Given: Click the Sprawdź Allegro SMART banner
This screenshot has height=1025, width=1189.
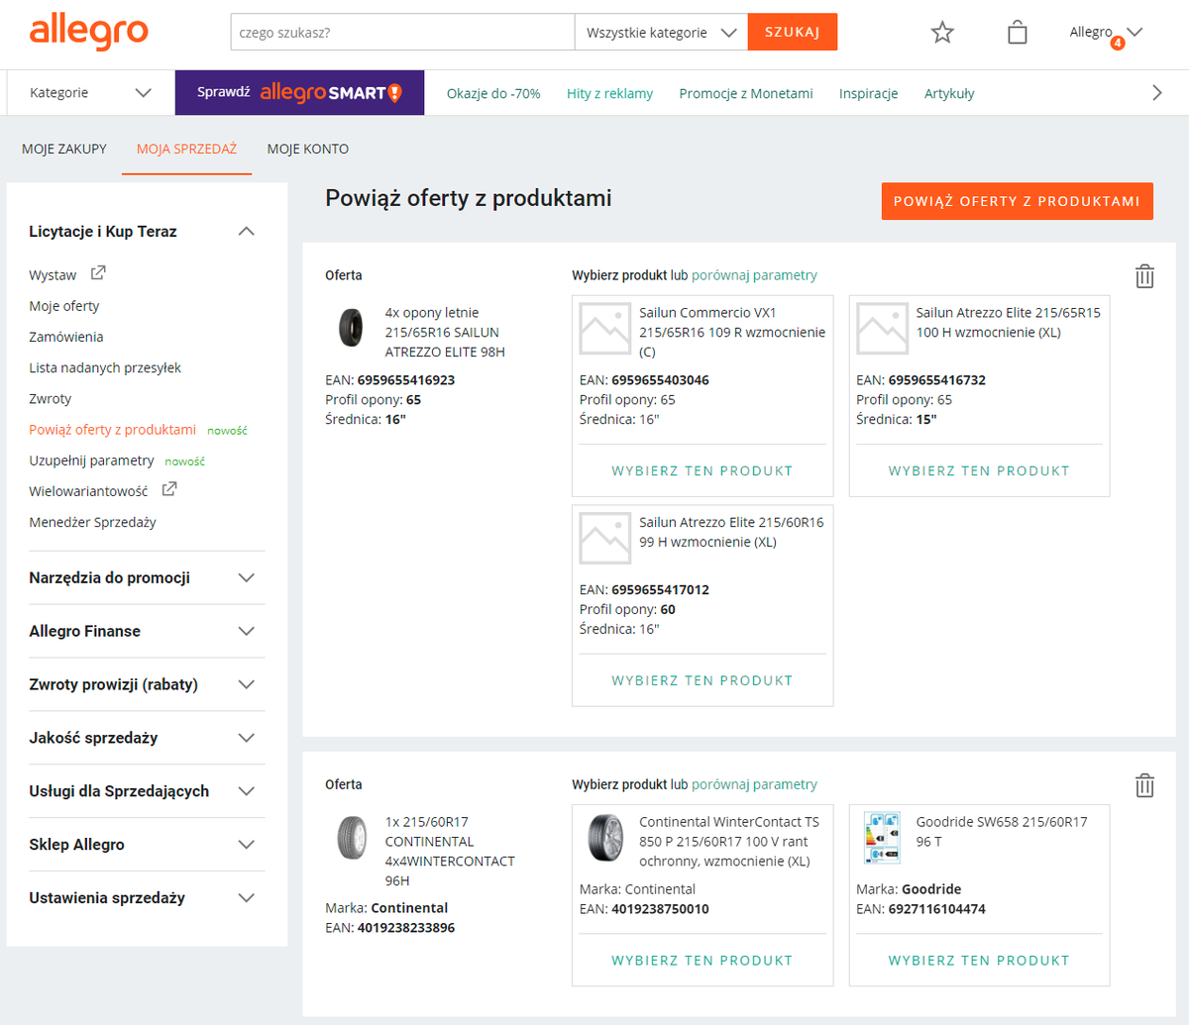Looking at the screenshot, I should 299,93.
